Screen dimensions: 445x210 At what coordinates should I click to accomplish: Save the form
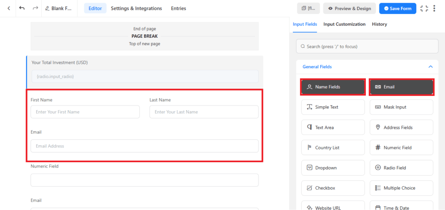point(398,9)
